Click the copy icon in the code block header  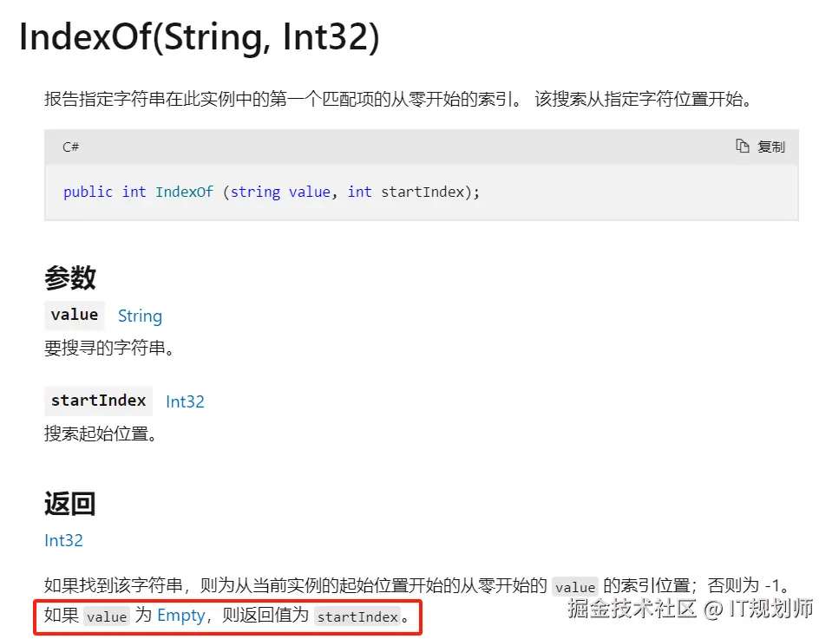coord(743,147)
